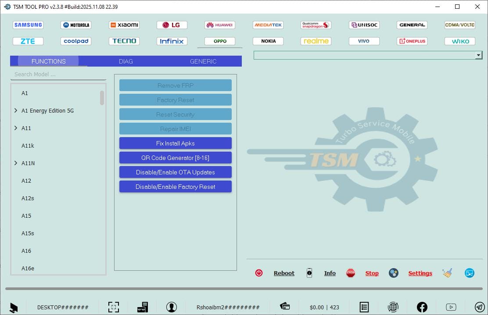Expand the A1 Energy Edition 5G entry
This screenshot has height=315, width=488.
click(16, 110)
